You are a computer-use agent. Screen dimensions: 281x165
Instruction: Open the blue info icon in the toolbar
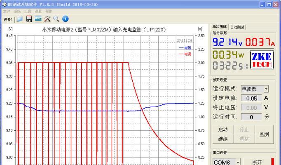tap(66, 19)
